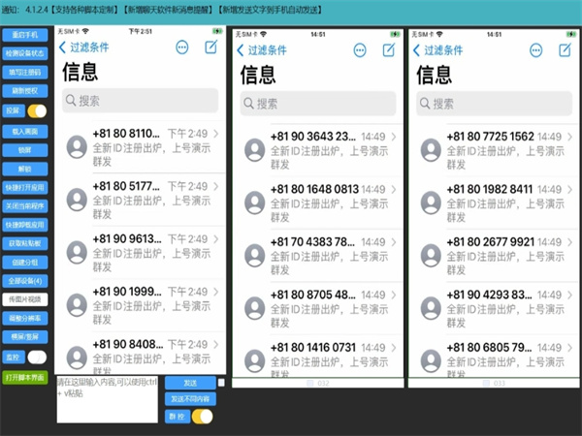Viewport: 582px width, 436px height.
Task: Tap the avatar of +81 80 1648 0813
Action: point(255,201)
